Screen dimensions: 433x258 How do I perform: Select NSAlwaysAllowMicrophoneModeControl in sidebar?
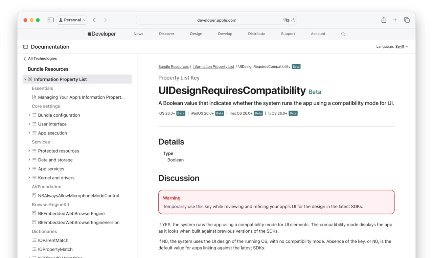(x=78, y=195)
